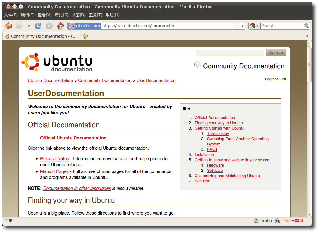
Task: Reload the current page
Action: point(38,26)
